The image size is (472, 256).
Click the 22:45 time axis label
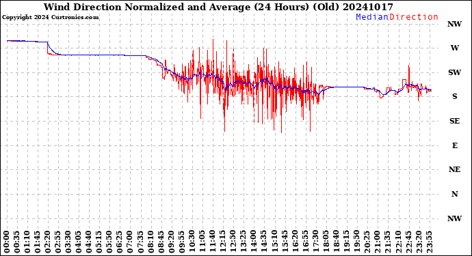point(408,242)
